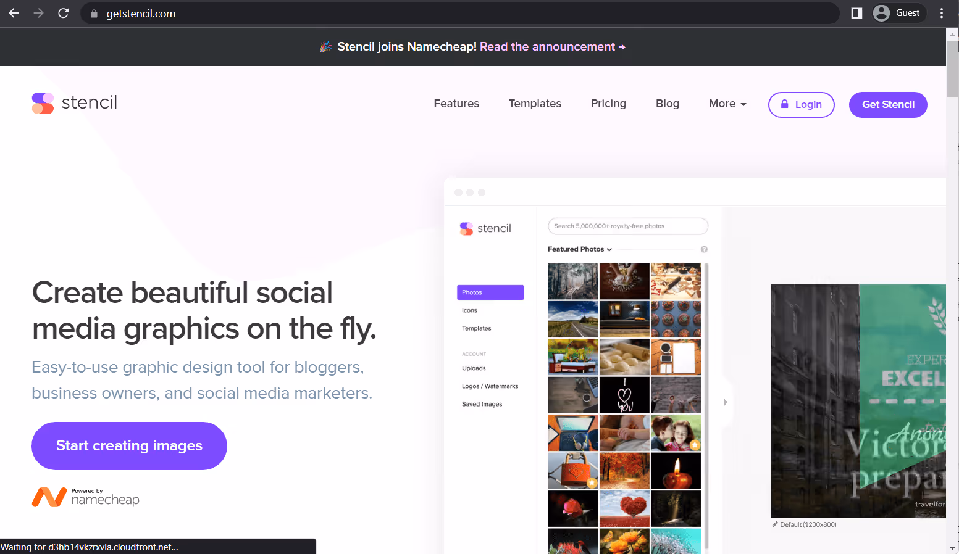Image resolution: width=959 pixels, height=554 pixels.
Task: Select the Photos tab in preview sidebar
Action: click(x=490, y=292)
